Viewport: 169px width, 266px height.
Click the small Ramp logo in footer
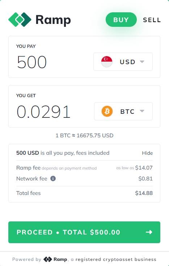(x=47, y=259)
